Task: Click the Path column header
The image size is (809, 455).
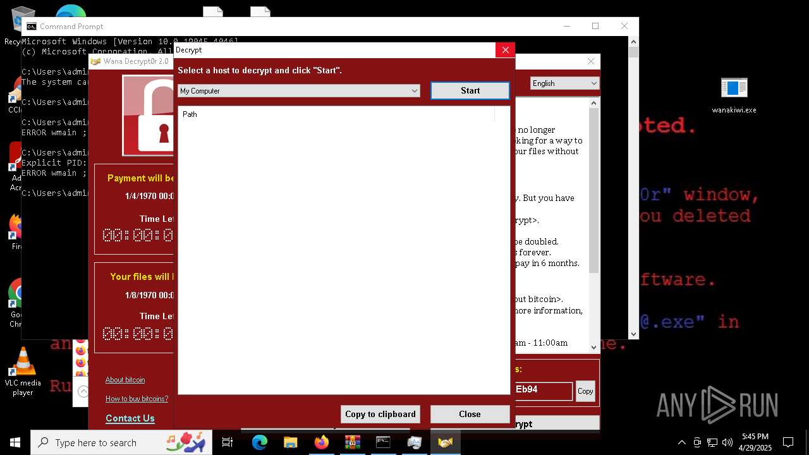Action: (x=336, y=114)
